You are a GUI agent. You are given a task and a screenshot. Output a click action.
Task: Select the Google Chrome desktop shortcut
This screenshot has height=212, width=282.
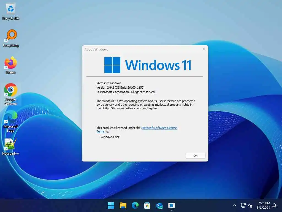tap(11, 94)
